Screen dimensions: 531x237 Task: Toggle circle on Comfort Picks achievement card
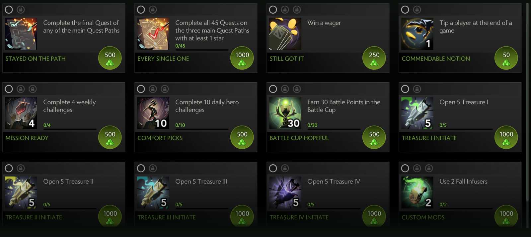tap(141, 89)
